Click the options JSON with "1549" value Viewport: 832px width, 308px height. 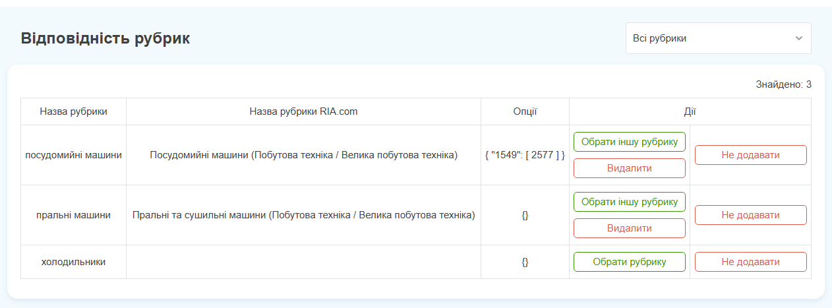pyautogui.click(x=525, y=155)
